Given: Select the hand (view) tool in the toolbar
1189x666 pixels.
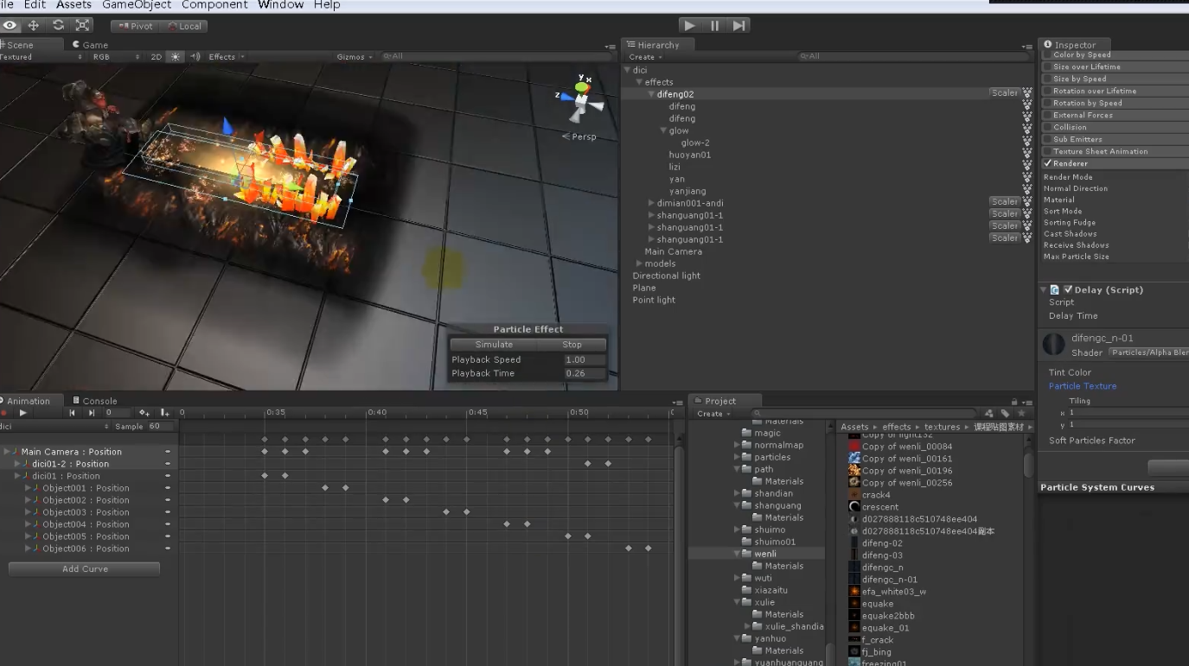Looking at the screenshot, I should click(x=10, y=26).
